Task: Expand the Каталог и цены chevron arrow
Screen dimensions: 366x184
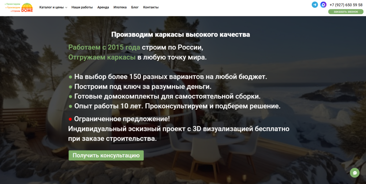Action: (x=66, y=8)
